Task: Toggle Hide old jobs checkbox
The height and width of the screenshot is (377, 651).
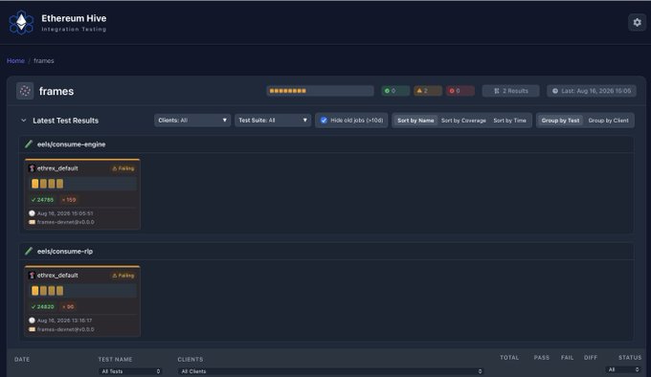Action: pyautogui.click(x=324, y=121)
